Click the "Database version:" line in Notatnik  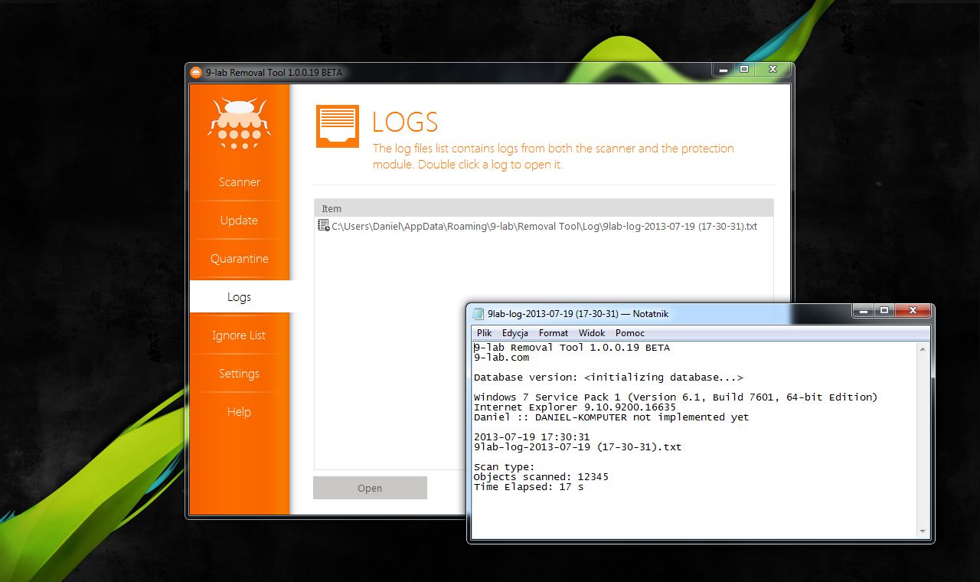[x=609, y=377]
